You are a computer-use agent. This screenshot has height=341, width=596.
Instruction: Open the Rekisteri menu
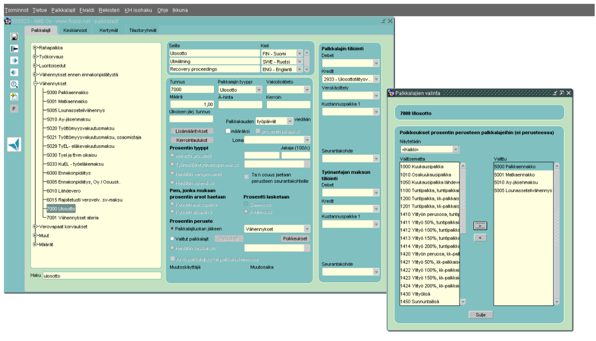click(x=109, y=10)
